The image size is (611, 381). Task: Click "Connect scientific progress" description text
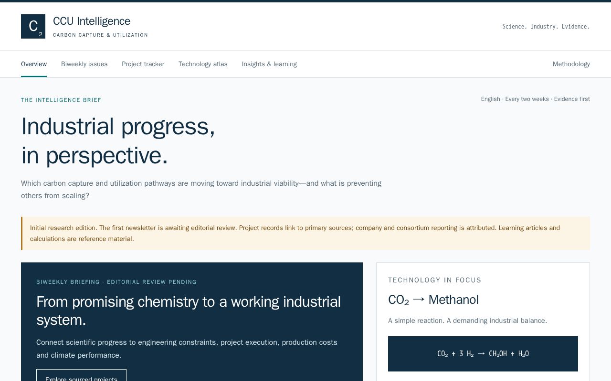pos(187,349)
